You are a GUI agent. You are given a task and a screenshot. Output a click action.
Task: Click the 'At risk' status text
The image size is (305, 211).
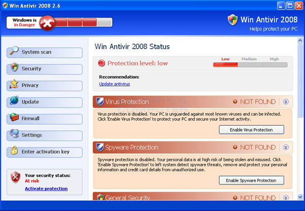[x=32, y=181]
